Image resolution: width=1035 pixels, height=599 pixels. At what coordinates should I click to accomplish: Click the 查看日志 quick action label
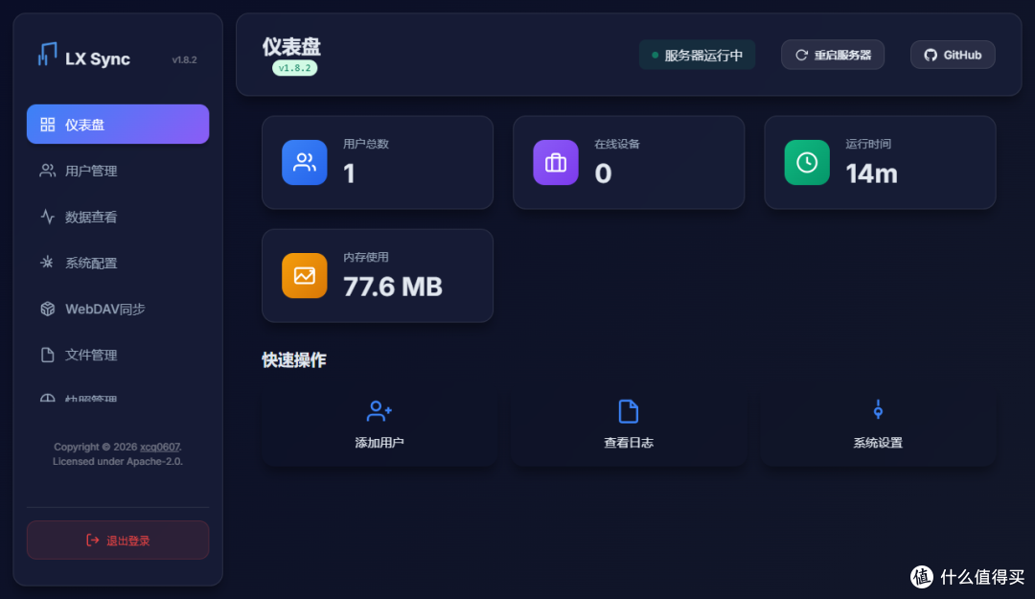(629, 443)
